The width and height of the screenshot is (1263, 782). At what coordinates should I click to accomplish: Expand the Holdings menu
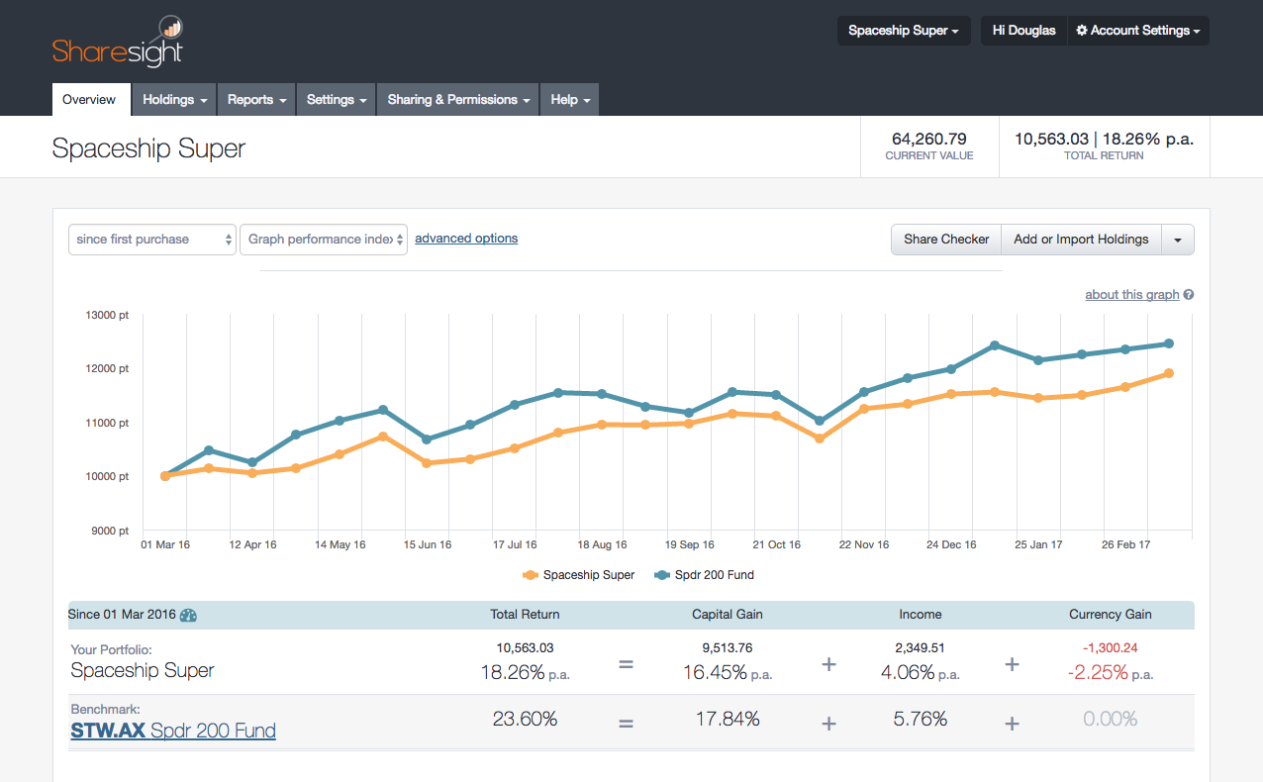[x=174, y=100]
